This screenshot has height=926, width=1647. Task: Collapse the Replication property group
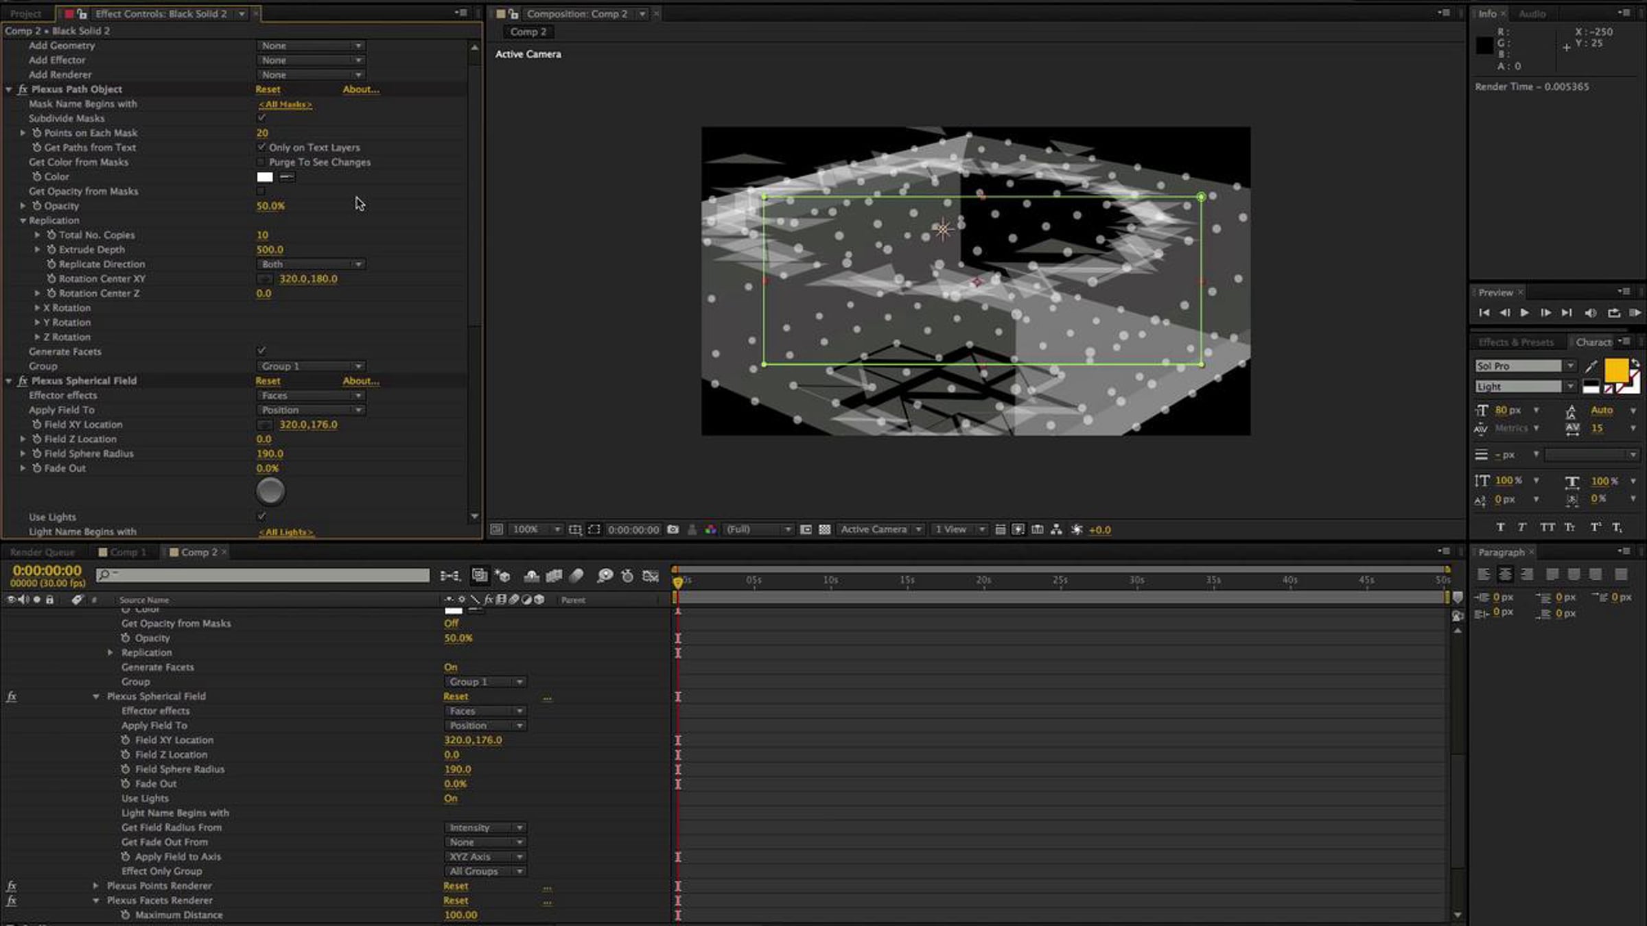pyautogui.click(x=23, y=220)
